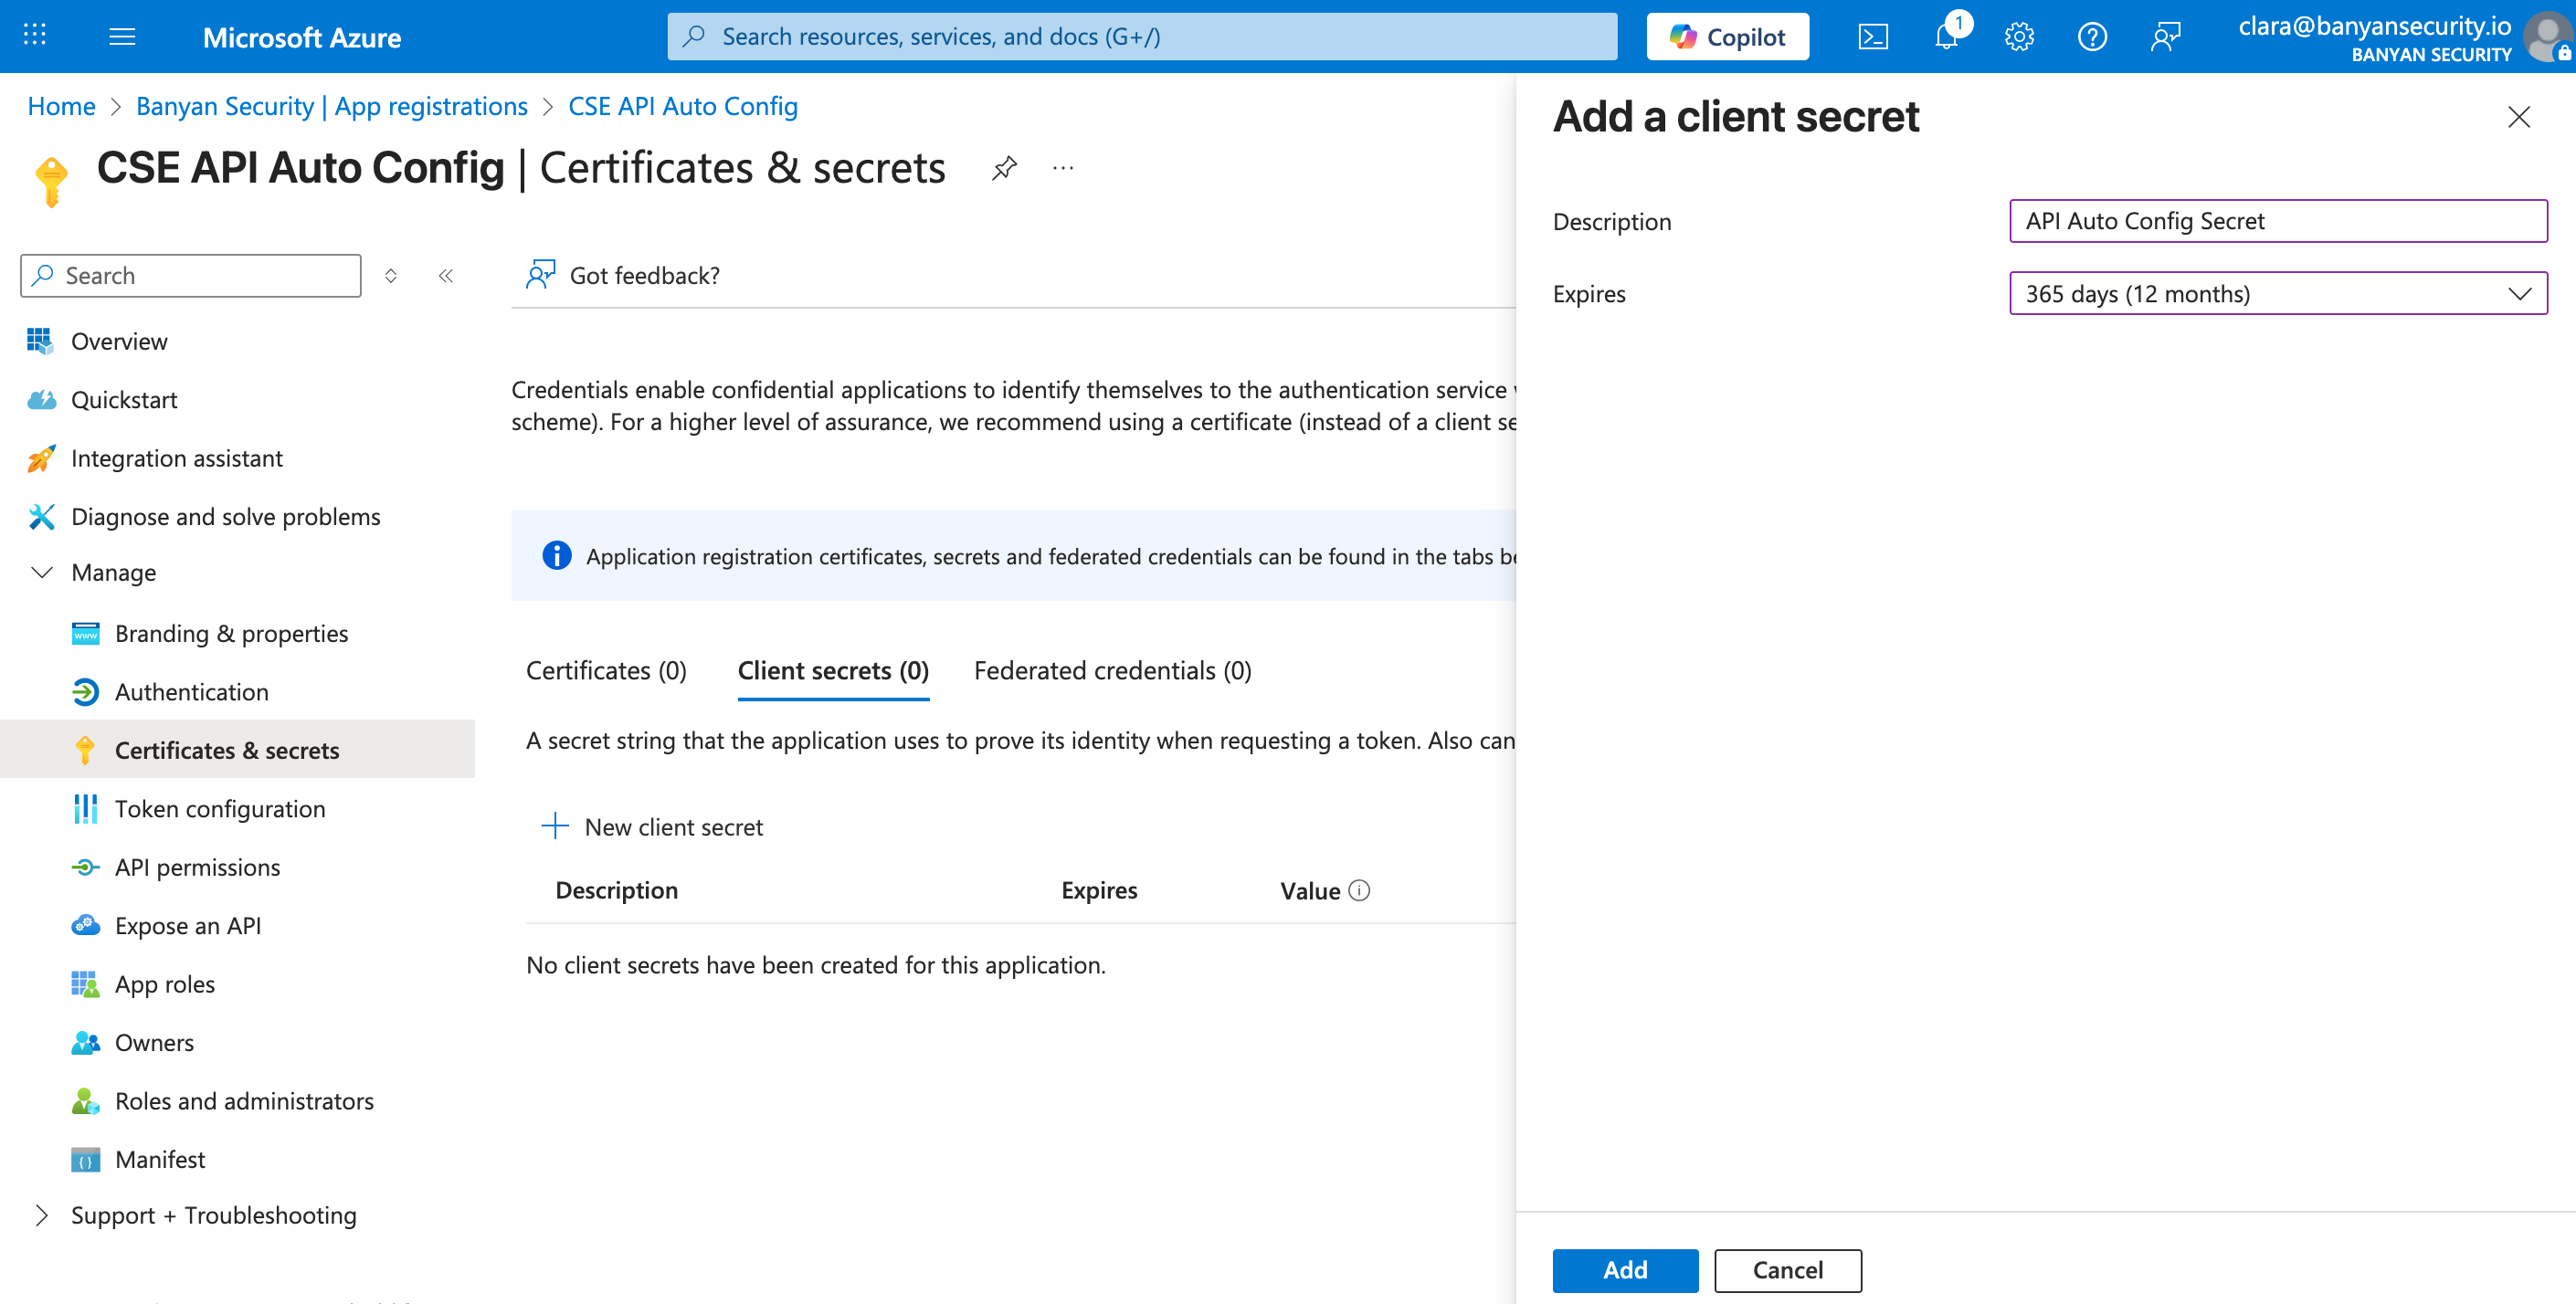Open the Cloud Shell terminal icon
The image size is (2576, 1304).
click(x=1872, y=37)
